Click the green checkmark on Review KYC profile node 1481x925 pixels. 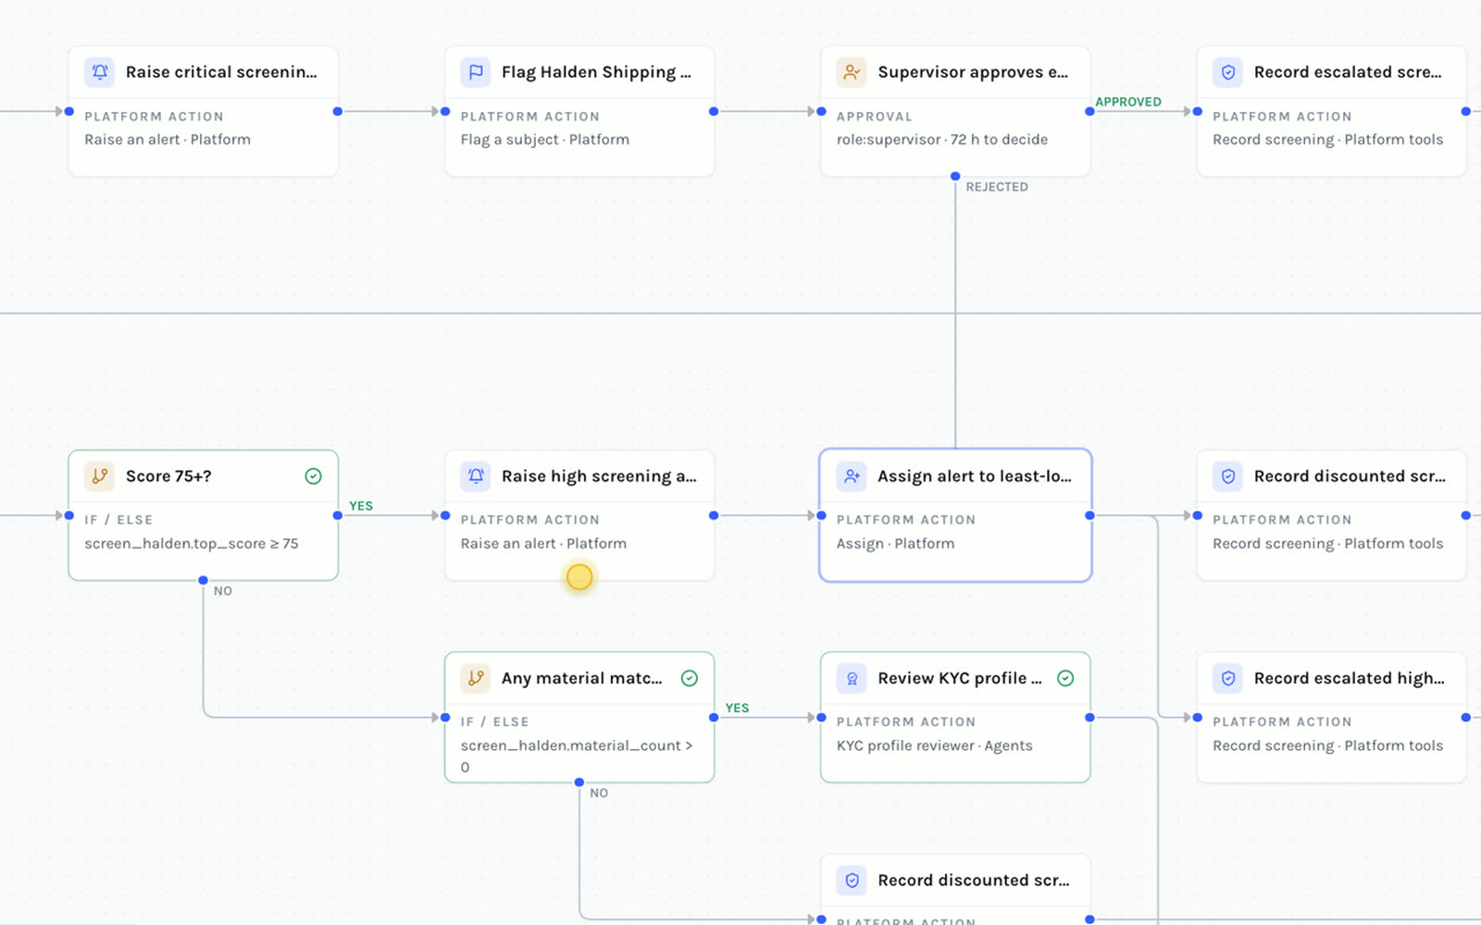click(1065, 678)
